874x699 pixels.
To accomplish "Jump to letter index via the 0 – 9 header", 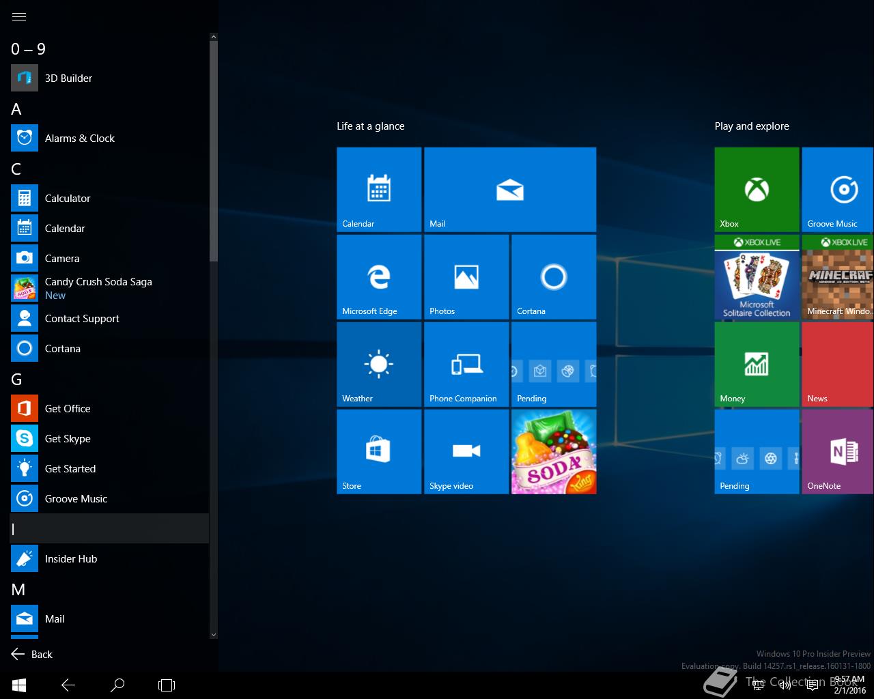I will click(x=109, y=48).
